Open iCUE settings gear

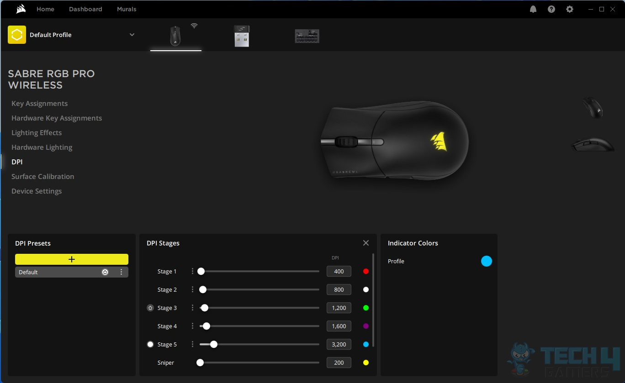(x=570, y=9)
